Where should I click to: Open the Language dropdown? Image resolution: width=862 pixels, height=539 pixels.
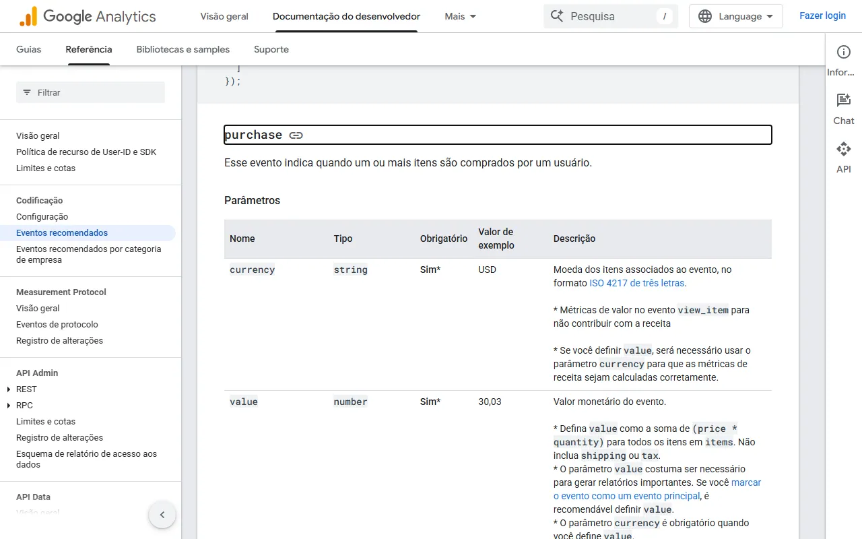(735, 16)
